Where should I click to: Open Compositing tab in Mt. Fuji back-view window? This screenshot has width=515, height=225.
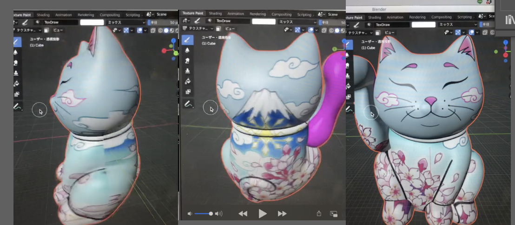pyautogui.click(x=281, y=14)
